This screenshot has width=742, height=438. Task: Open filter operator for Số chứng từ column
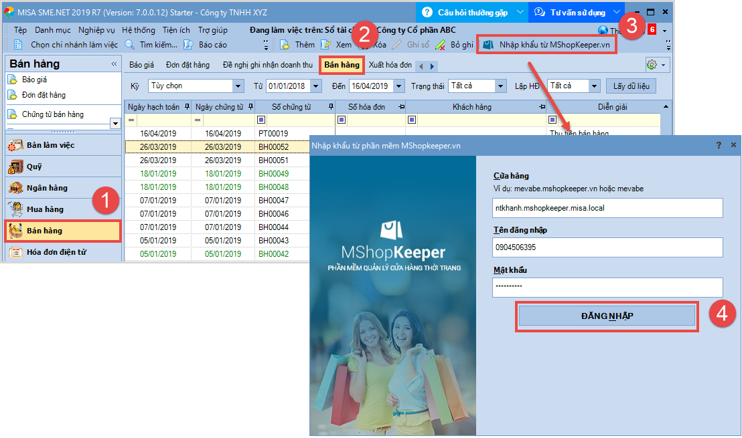(x=261, y=120)
